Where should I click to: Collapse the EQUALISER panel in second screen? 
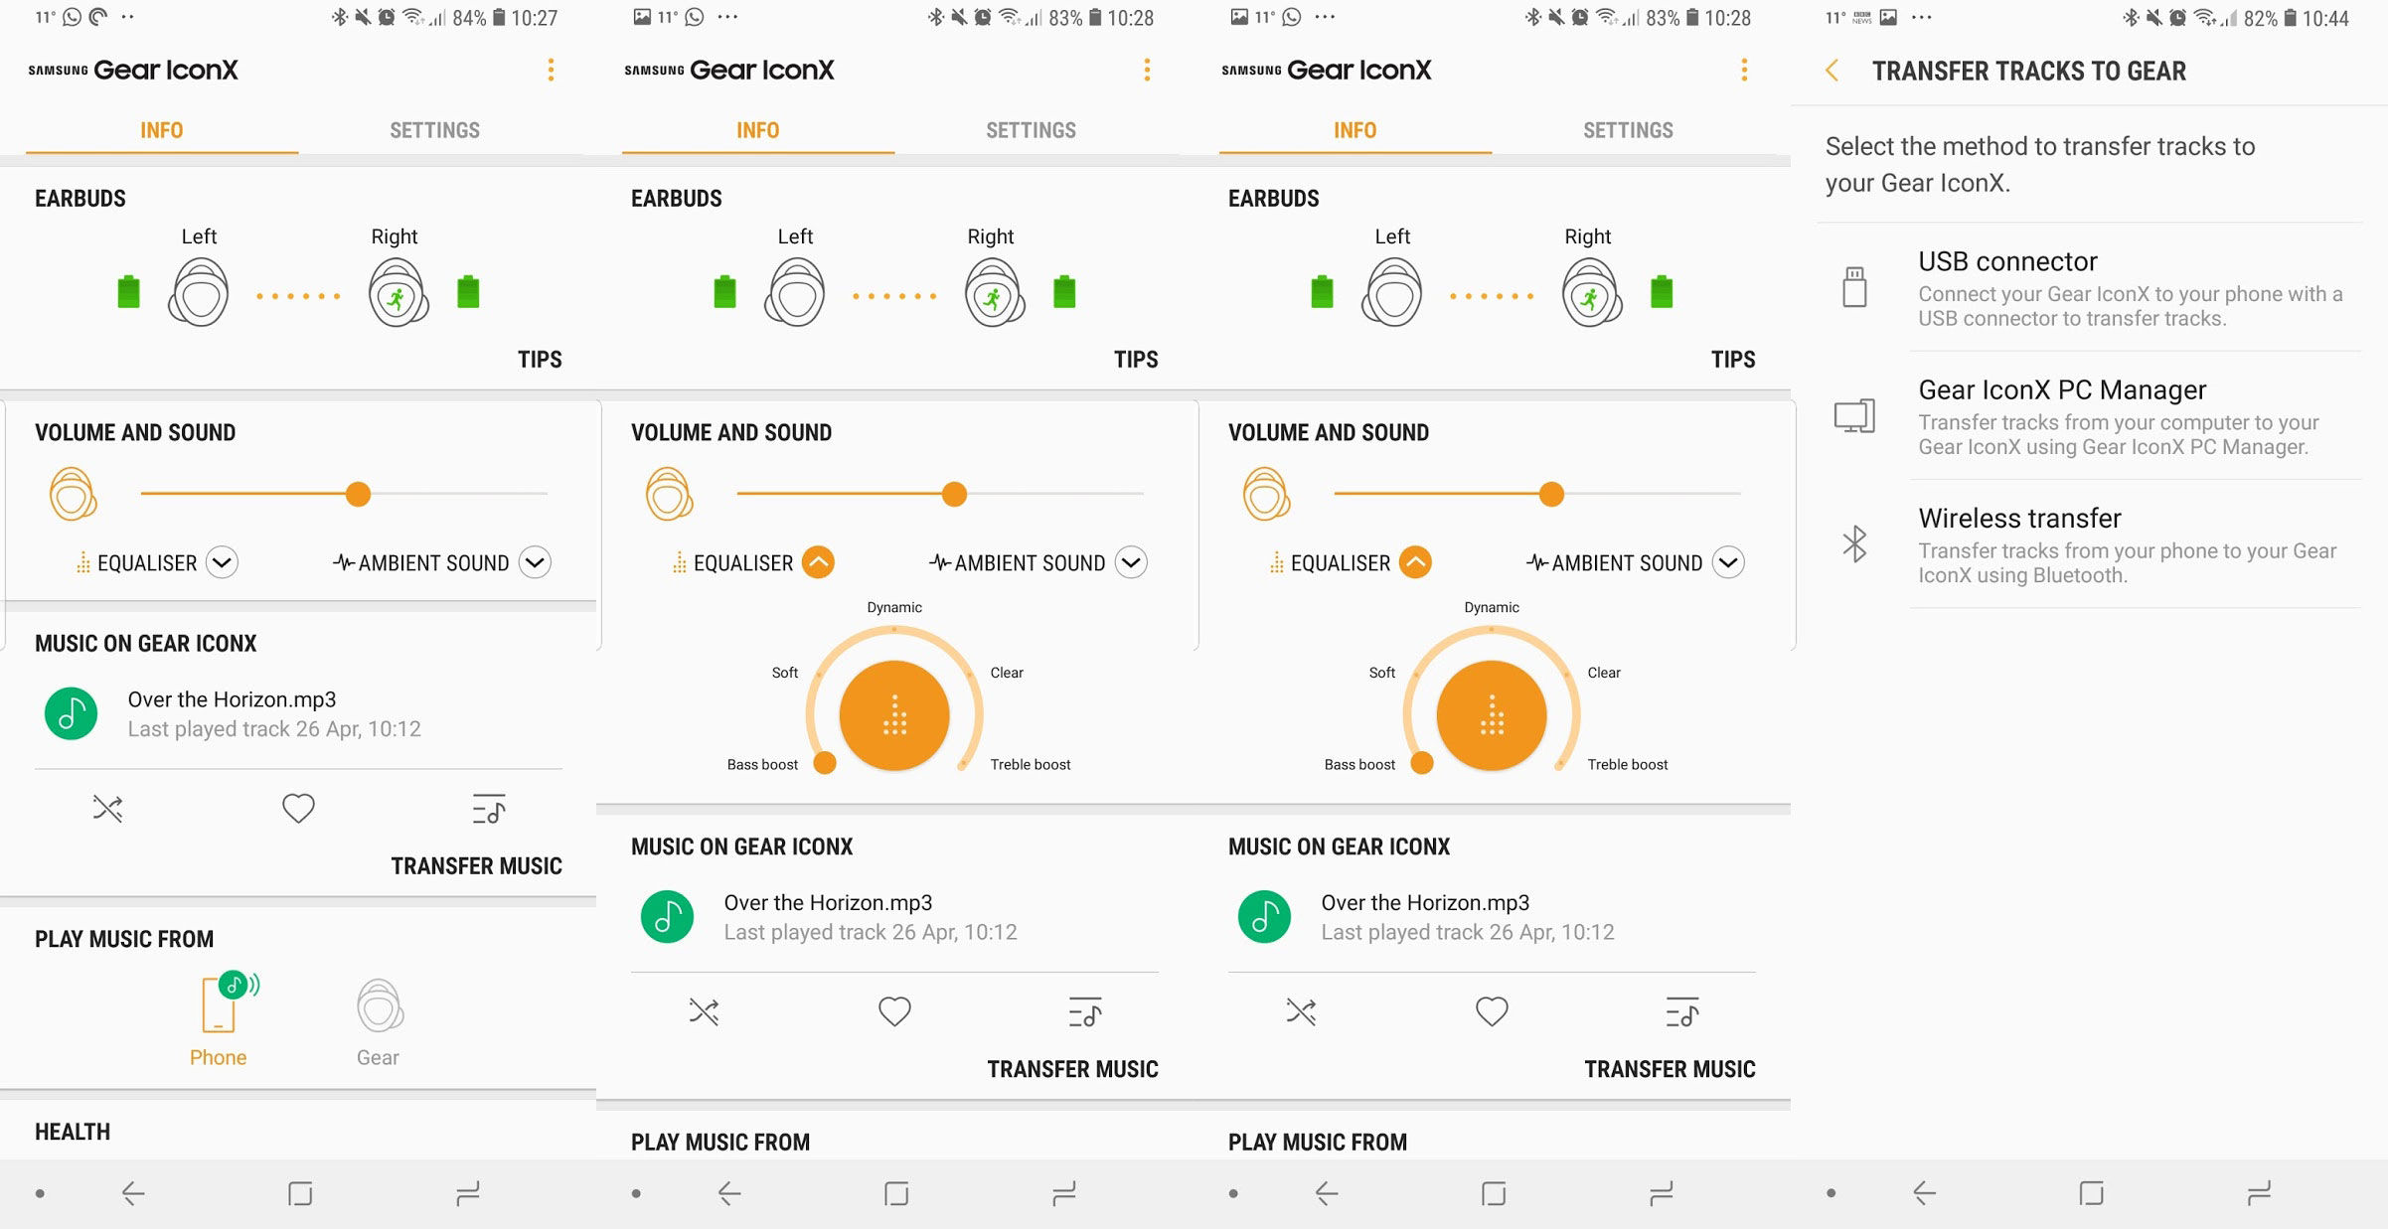tap(822, 562)
